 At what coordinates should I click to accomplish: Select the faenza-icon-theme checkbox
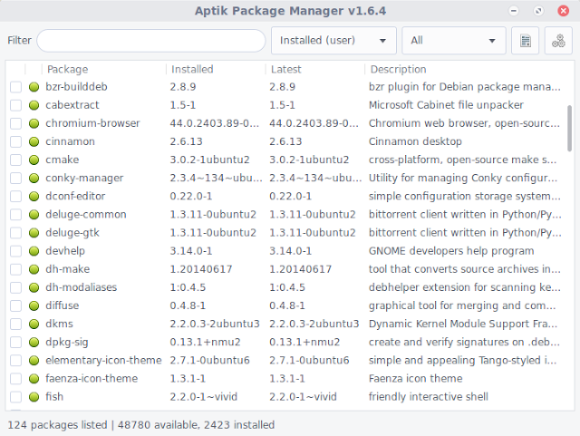(x=16, y=378)
